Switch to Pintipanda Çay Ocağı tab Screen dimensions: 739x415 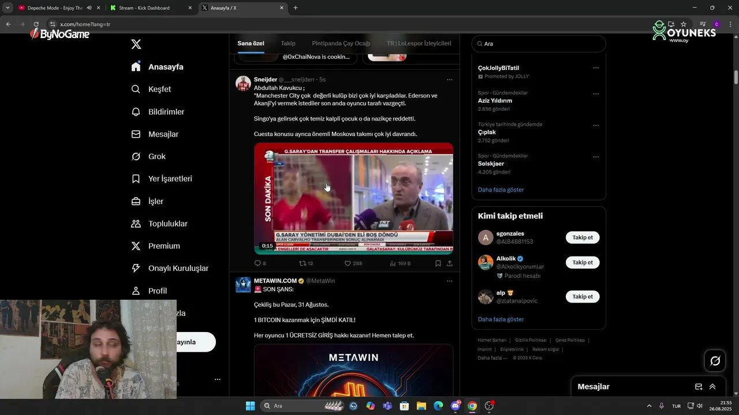click(x=341, y=43)
